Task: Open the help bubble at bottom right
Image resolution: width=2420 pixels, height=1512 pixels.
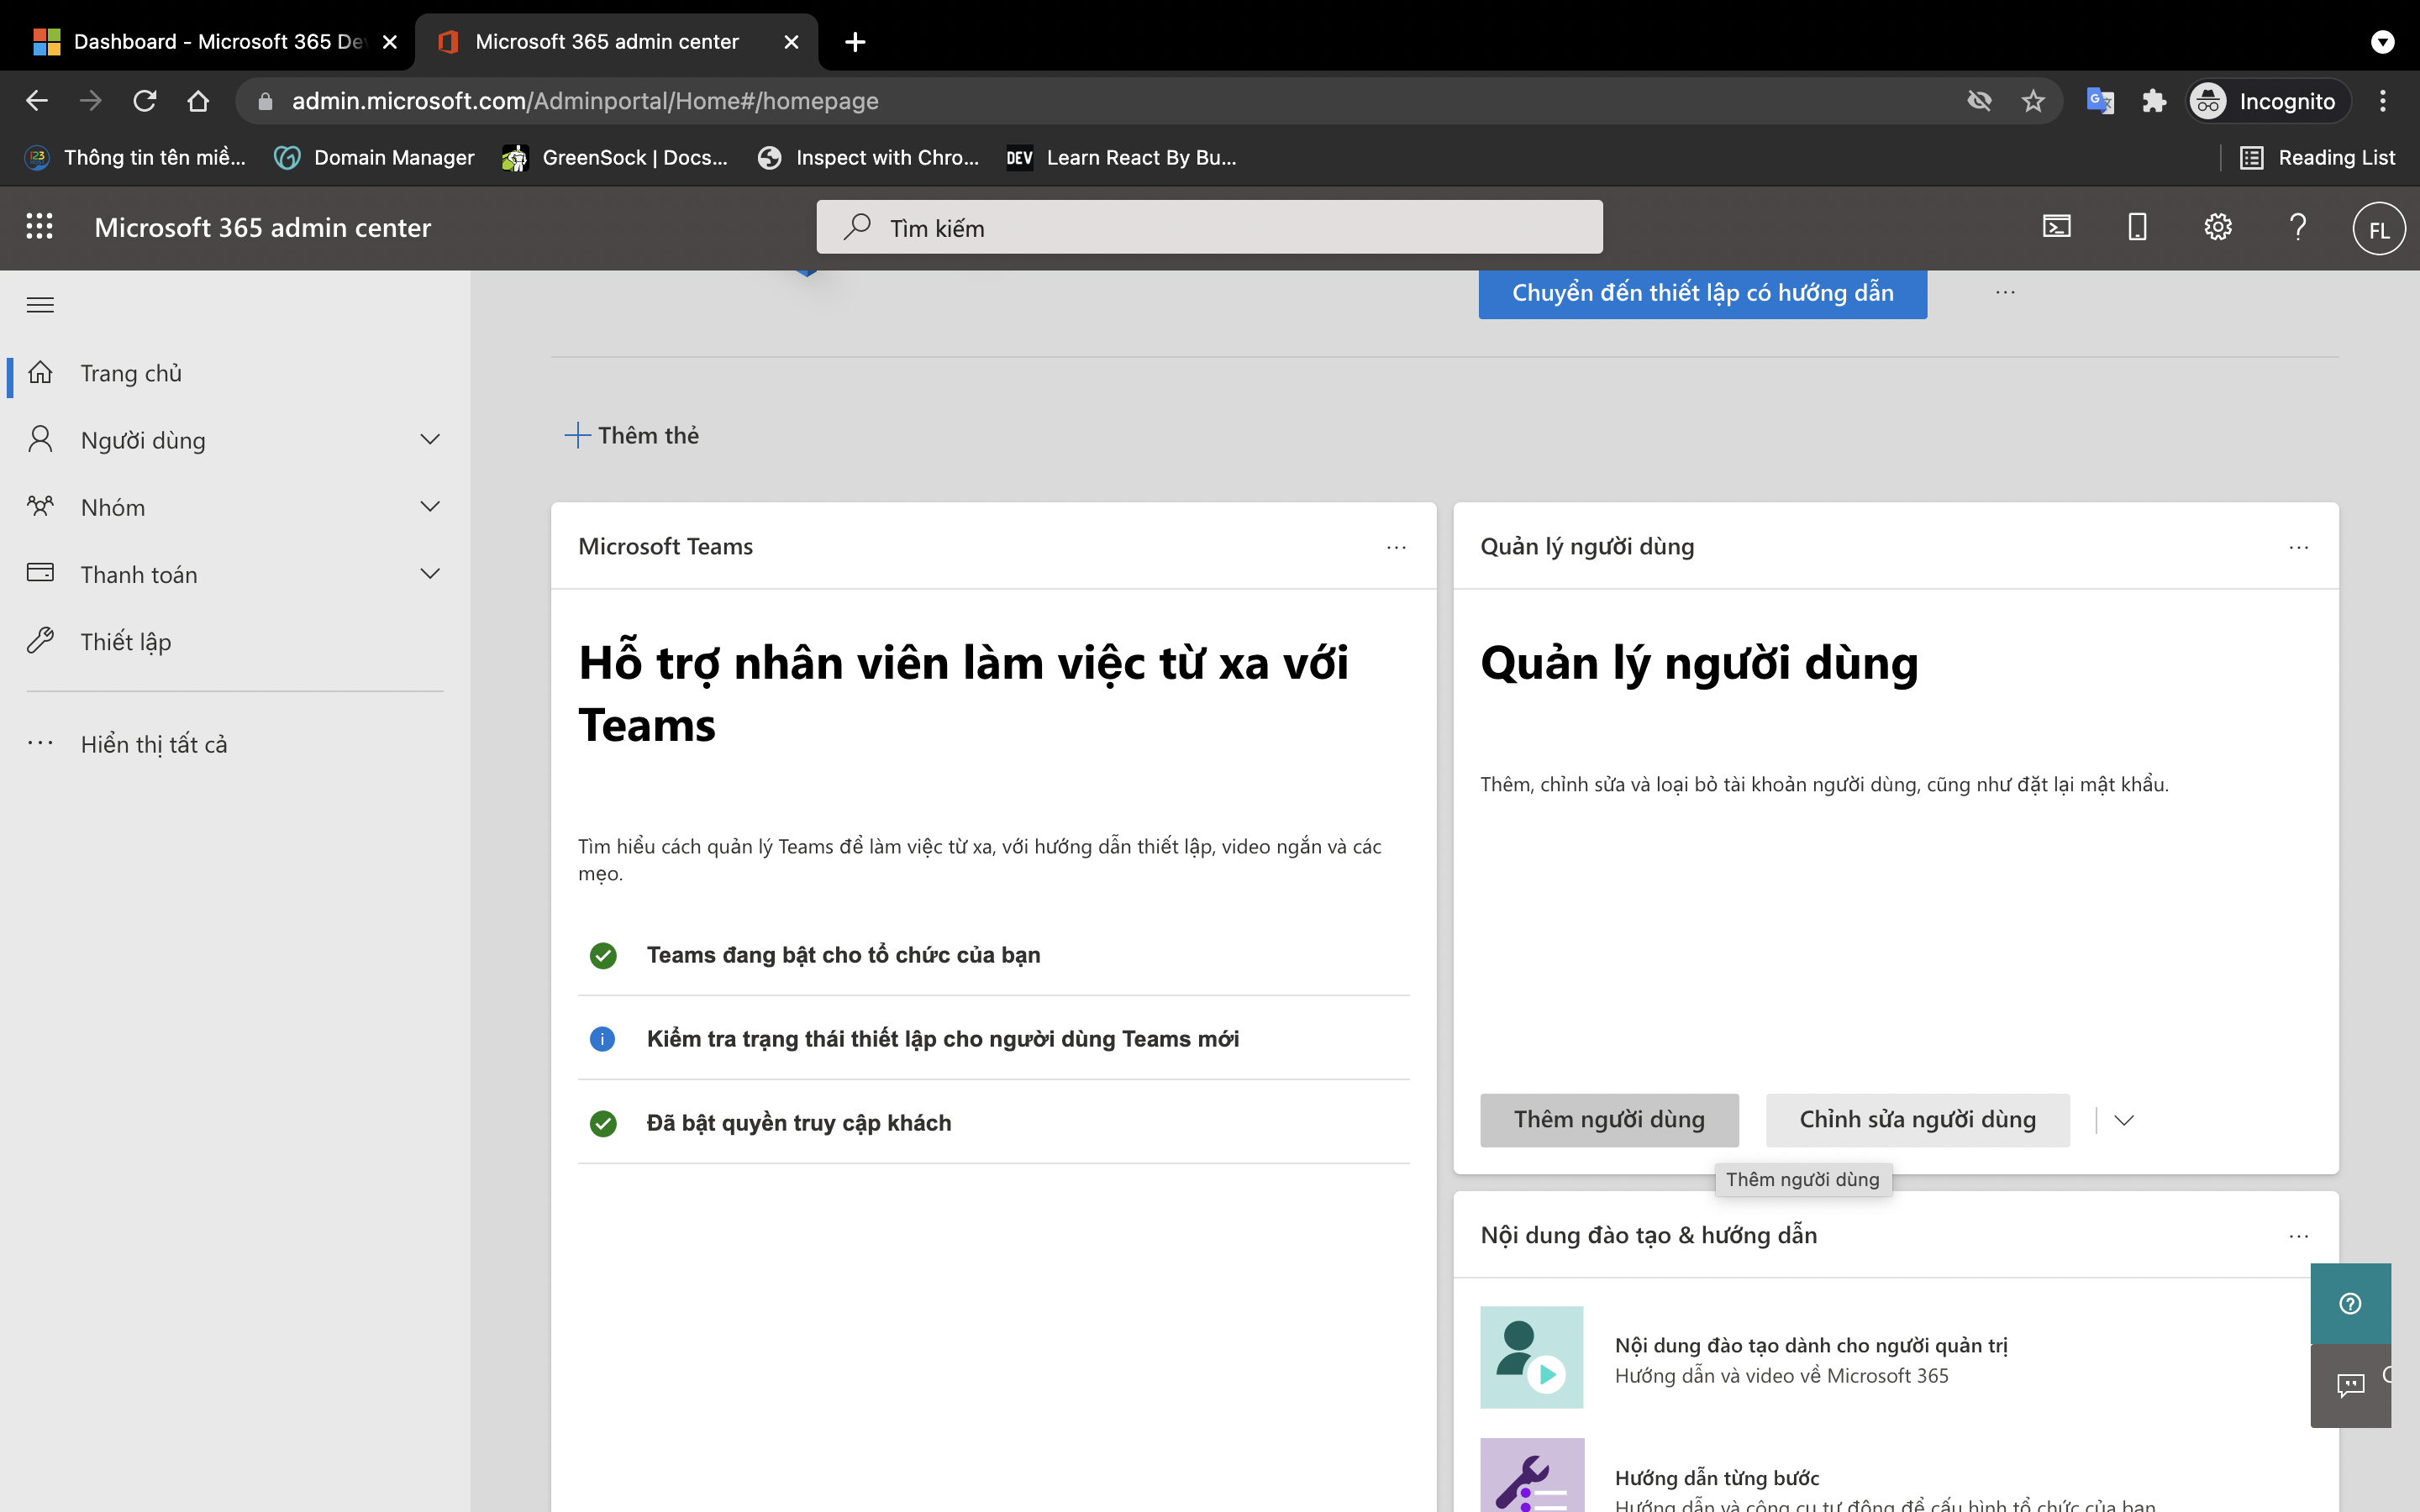Action: pyautogui.click(x=2349, y=1302)
